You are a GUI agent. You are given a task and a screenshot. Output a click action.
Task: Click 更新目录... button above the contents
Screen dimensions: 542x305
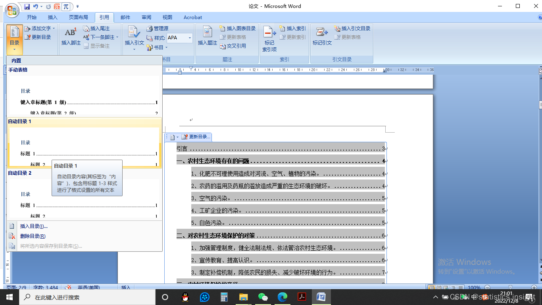coord(196,137)
